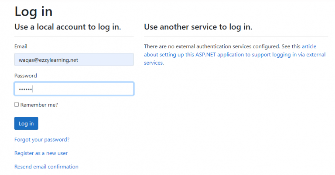335x175 pixels.
Task: Open Register as a new user link
Action: (41, 153)
